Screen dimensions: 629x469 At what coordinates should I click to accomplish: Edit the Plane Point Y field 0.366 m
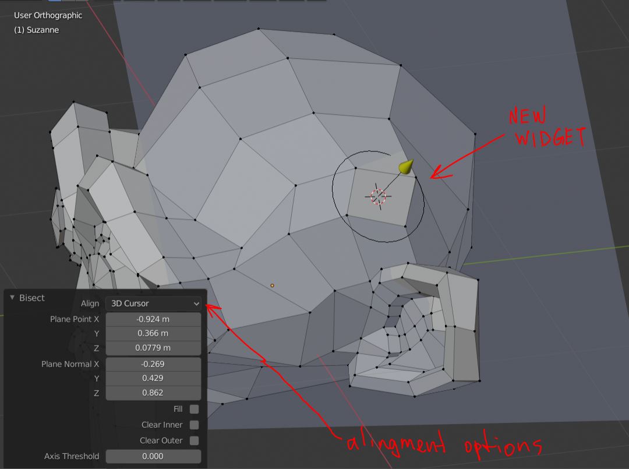tap(153, 333)
